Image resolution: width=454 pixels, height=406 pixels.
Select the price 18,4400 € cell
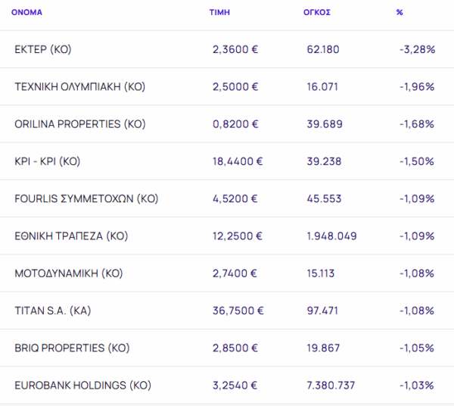pos(238,161)
